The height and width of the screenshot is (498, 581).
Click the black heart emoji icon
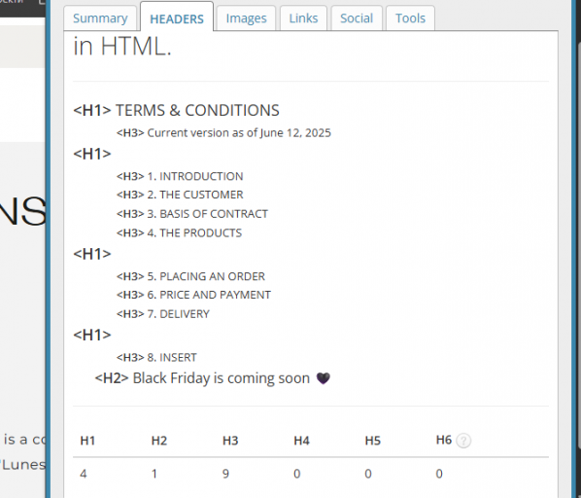point(324,378)
